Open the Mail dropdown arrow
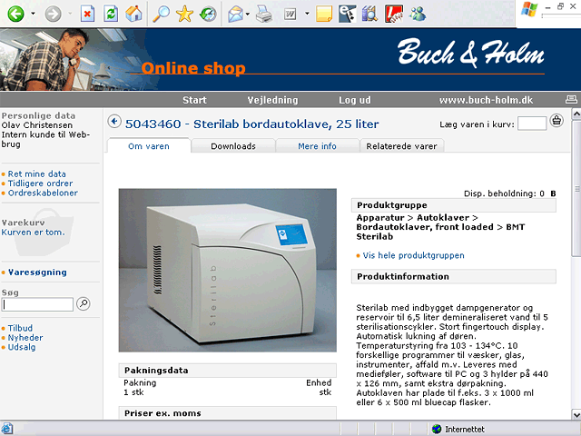 [x=248, y=15]
